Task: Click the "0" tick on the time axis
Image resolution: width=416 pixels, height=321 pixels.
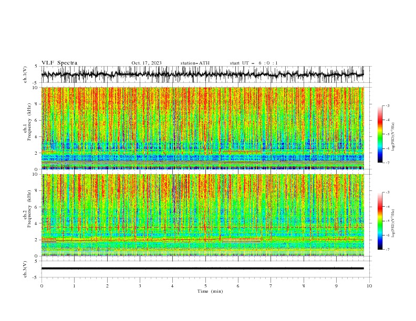Action: 41,286
